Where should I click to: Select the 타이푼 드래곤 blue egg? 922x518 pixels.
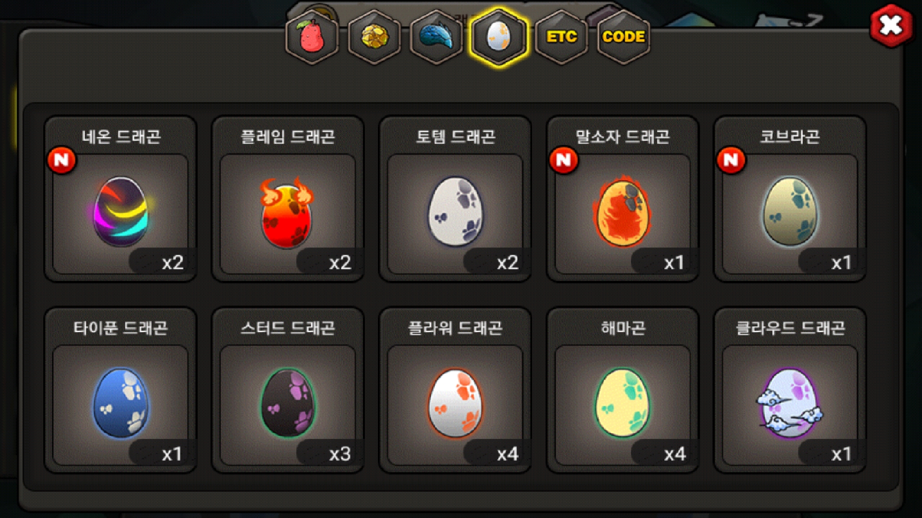[x=121, y=403]
